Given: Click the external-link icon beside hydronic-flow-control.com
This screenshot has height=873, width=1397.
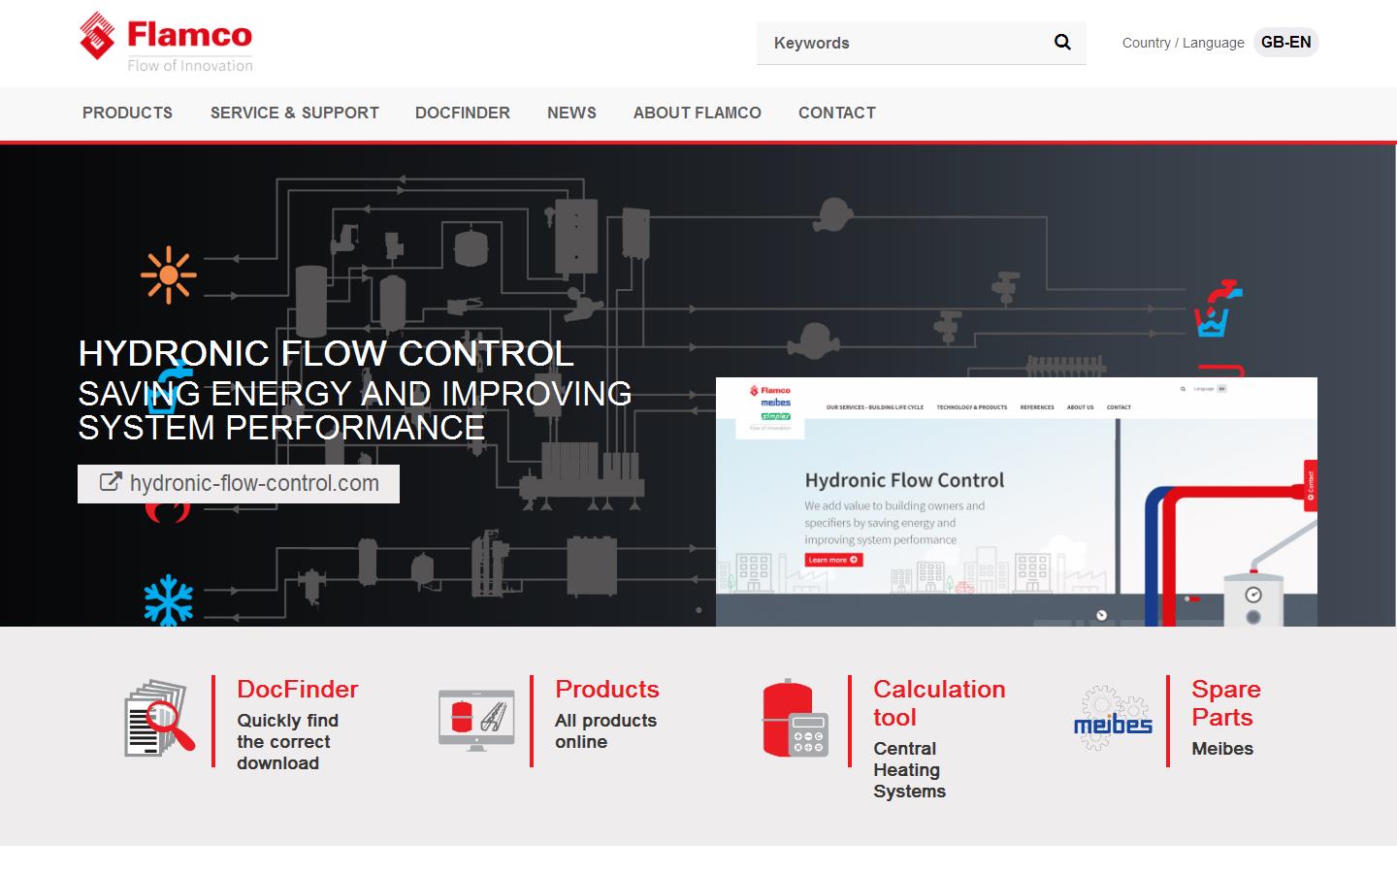Looking at the screenshot, I should [110, 482].
